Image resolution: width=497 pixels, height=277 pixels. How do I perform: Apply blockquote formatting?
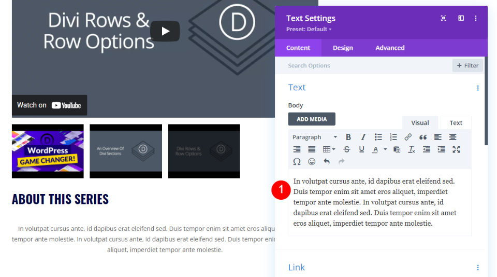click(x=423, y=137)
